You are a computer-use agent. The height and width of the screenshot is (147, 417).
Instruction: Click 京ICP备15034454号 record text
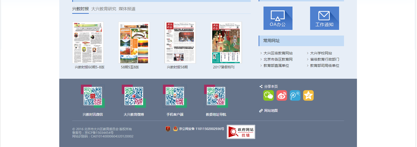click(x=99, y=133)
